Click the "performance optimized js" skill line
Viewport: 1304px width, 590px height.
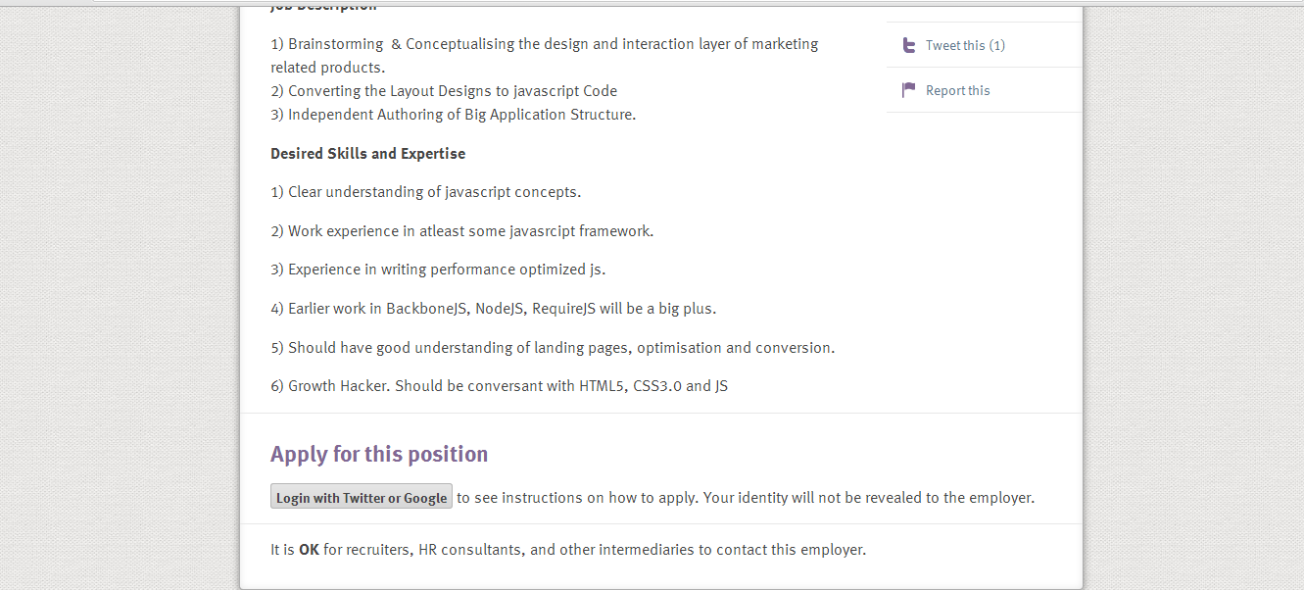(438, 270)
